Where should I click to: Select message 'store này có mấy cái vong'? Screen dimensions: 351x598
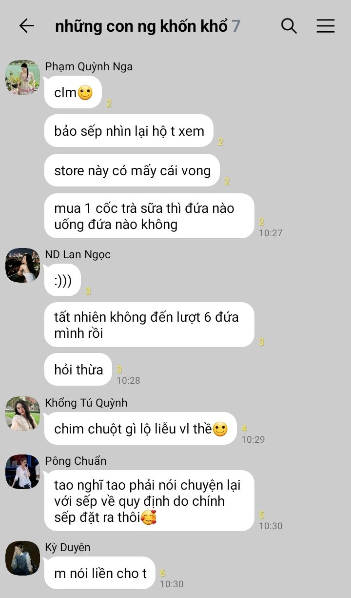tap(132, 170)
